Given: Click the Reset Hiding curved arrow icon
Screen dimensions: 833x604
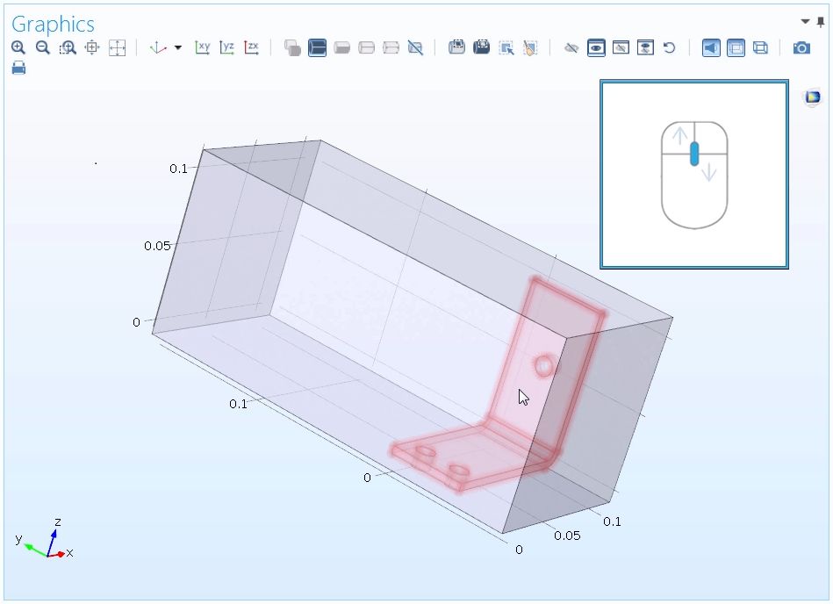Looking at the screenshot, I should (x=670, y=47).
